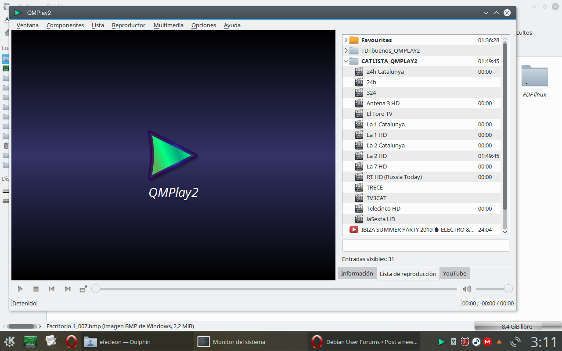Skip to the next track
The image size is (562, 351).
68,289
